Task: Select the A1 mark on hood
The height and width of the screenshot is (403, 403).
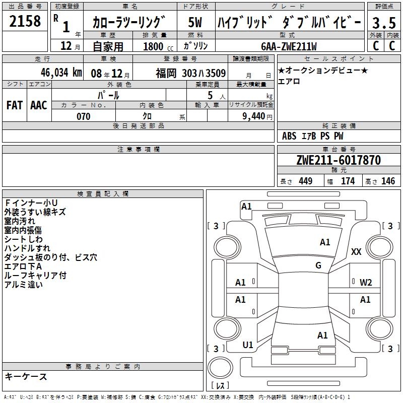Action: click(325, 242)
